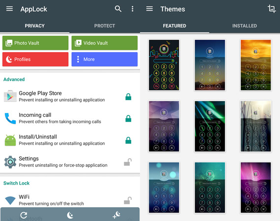Screen dimensions: 280x221
Task: Open the AppLock hamburger menu
Action: [9, 9]
